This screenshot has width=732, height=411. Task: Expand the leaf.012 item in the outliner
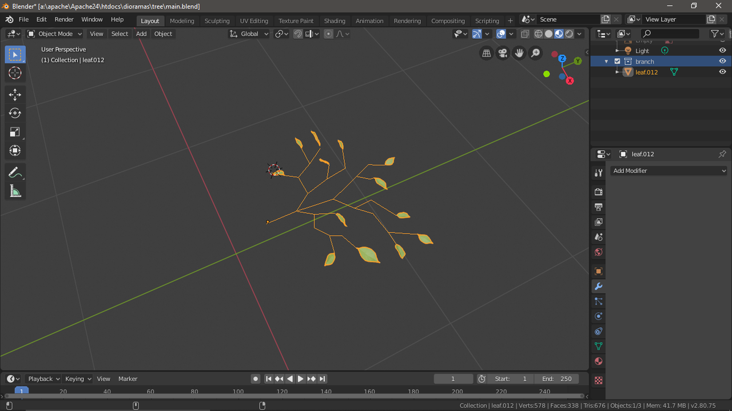coord(617,71)
